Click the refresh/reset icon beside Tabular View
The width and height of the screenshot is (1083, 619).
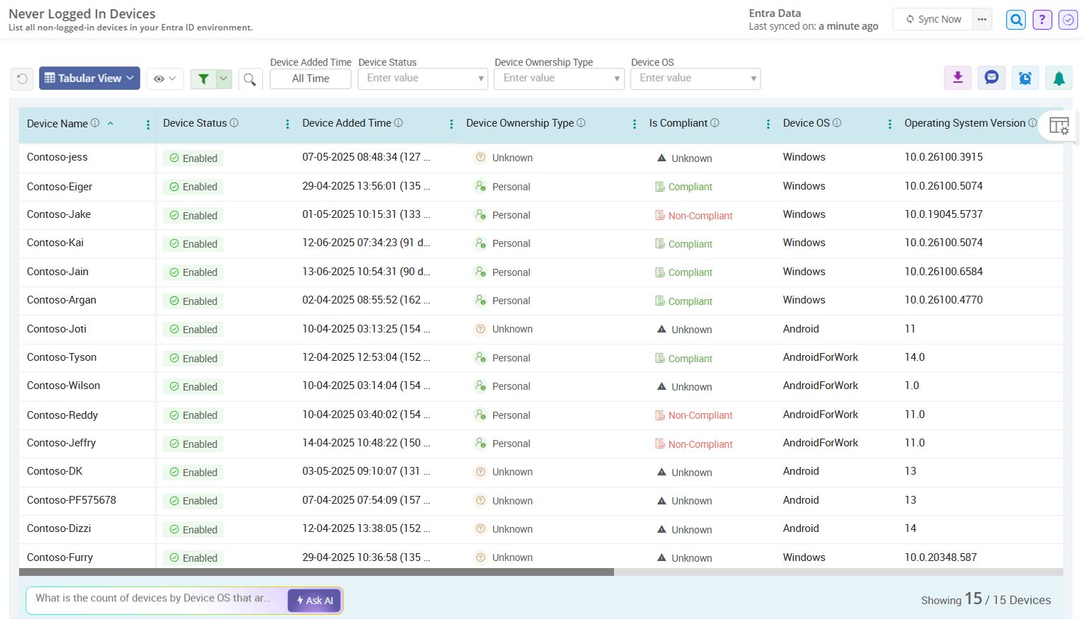(21, 78)
